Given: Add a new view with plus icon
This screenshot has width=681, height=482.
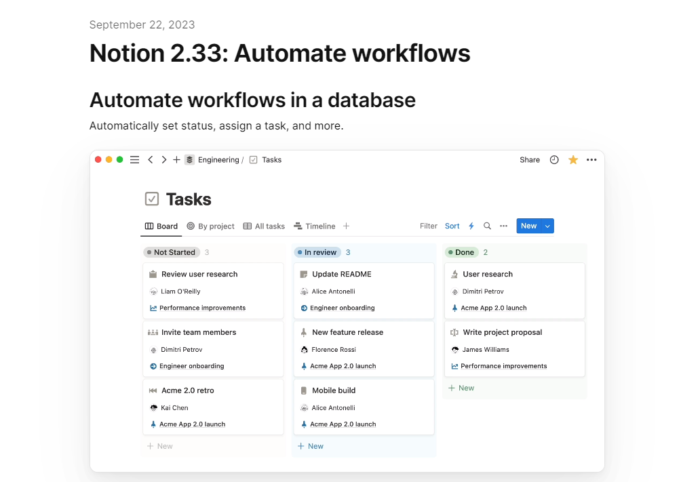Looking at the screenshot, I should (346, 226).
